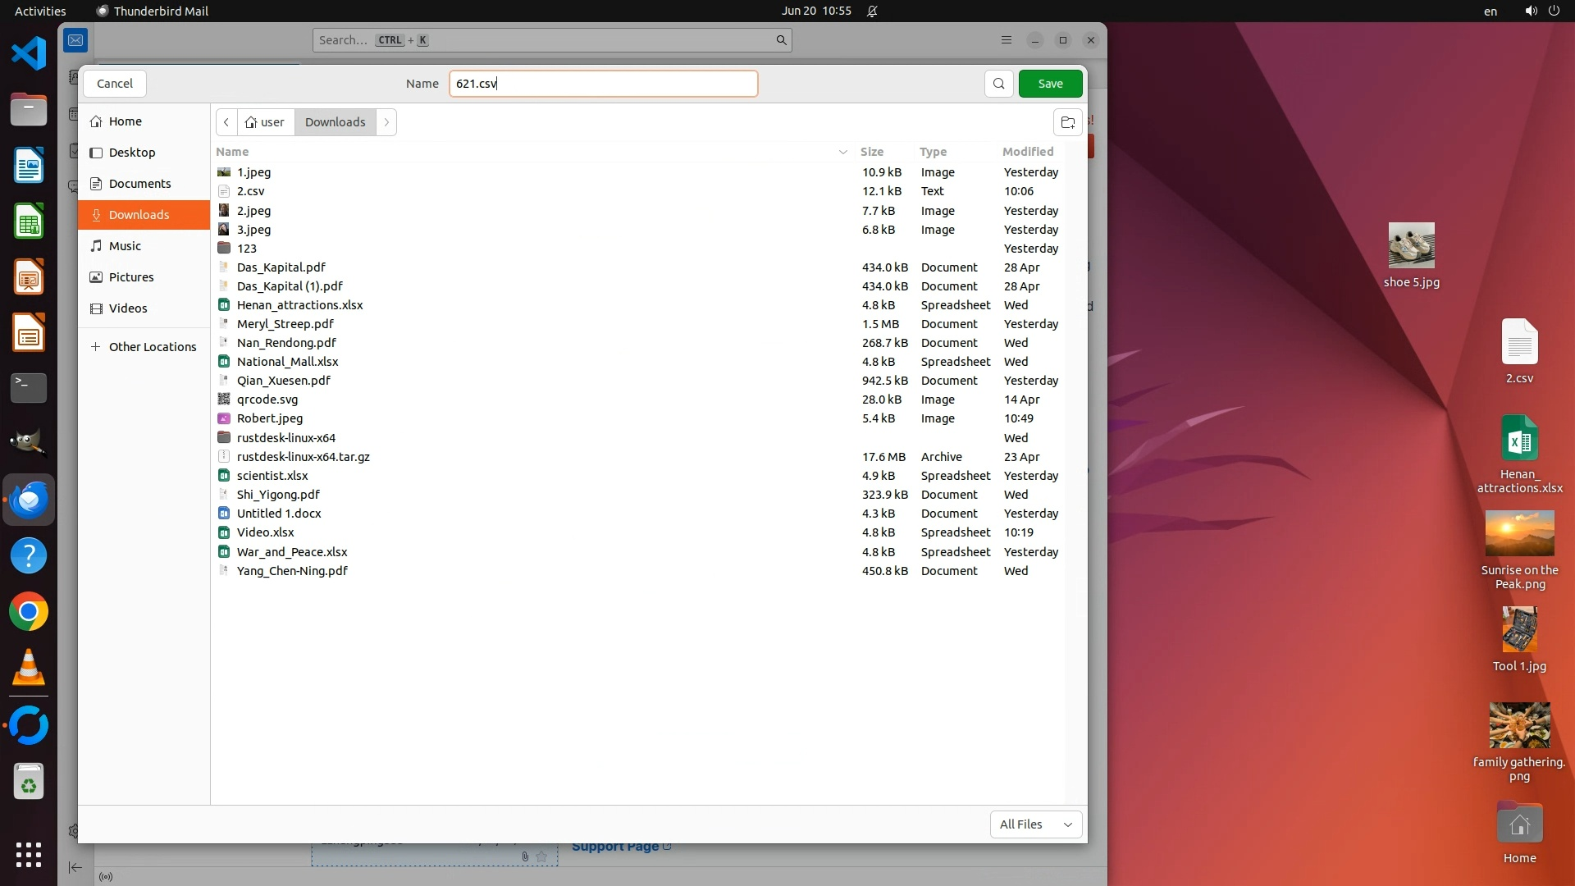Open Thunderbird from the dock
The image size is (1575, 886).
pos(29,500)
